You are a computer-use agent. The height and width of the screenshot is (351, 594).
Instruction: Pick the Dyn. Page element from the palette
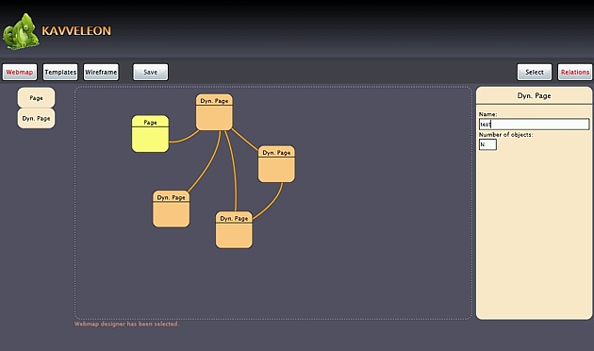click(x=36, y=118)
